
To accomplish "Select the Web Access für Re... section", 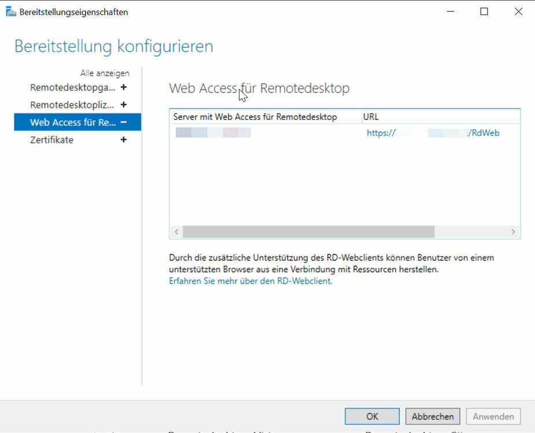I will pyautogui.click(x=73, y=122).
